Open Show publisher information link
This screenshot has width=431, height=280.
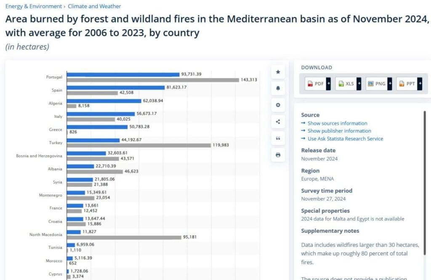point(339,131)
